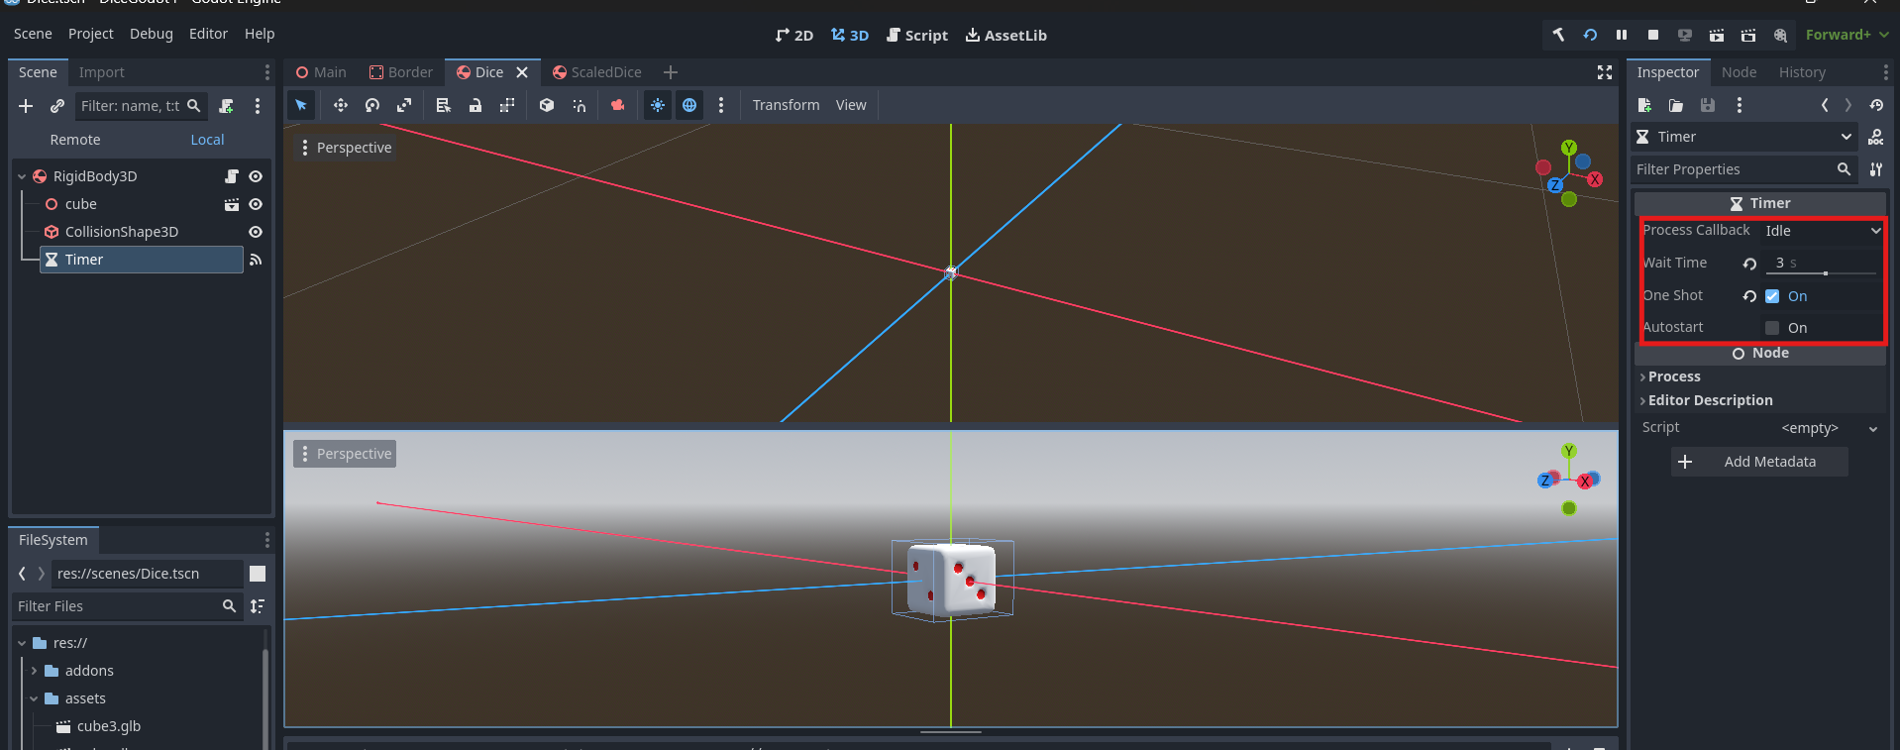Image resolution: width=1900 pixels, height=750 pixels.
Task: Pause the running project
Action: click(1622, 35)
